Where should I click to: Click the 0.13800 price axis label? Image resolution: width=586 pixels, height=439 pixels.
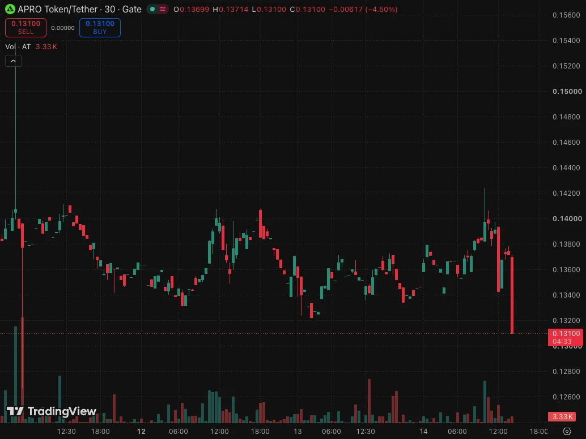[x=566, y=244]
